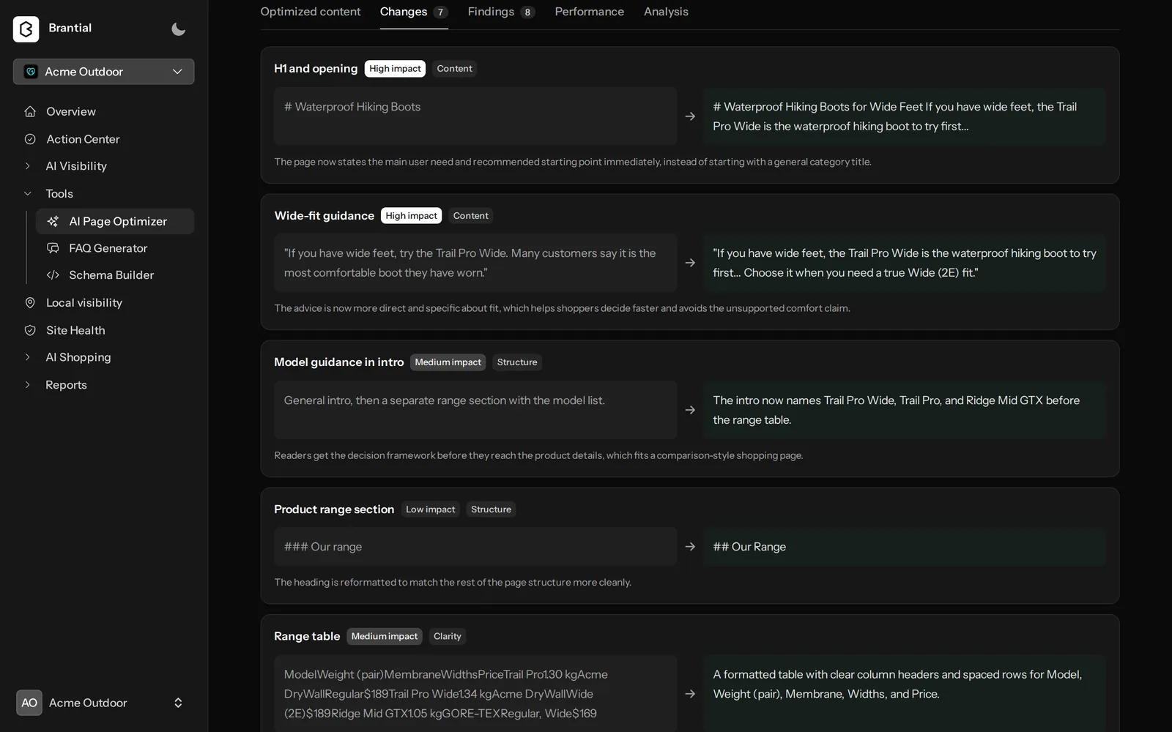Toggle dark mode moon icon
The height and width of the screenshot is (732, 1172).
178,29
